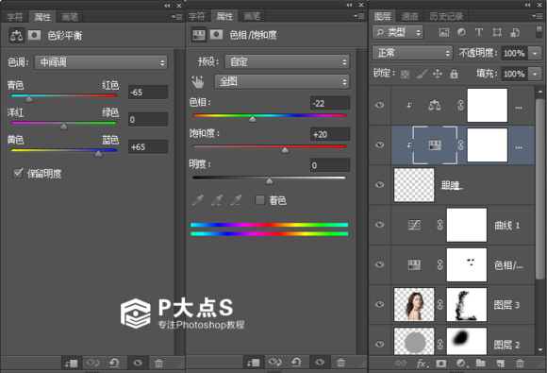Create new fill or adjustment layer
Image resolution: width=547 pixels, height=373 pixels.
(462, 364)
